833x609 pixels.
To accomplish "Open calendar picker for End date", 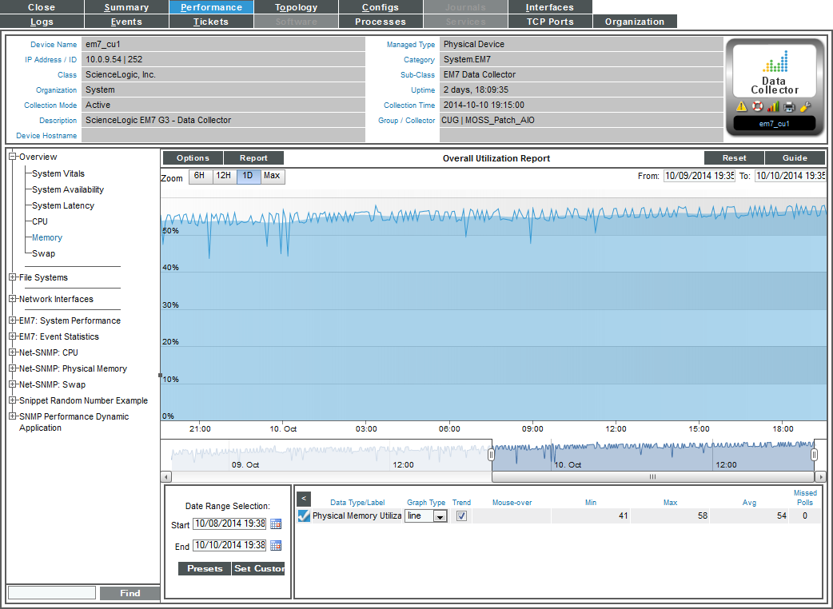I will pos(276,545).
